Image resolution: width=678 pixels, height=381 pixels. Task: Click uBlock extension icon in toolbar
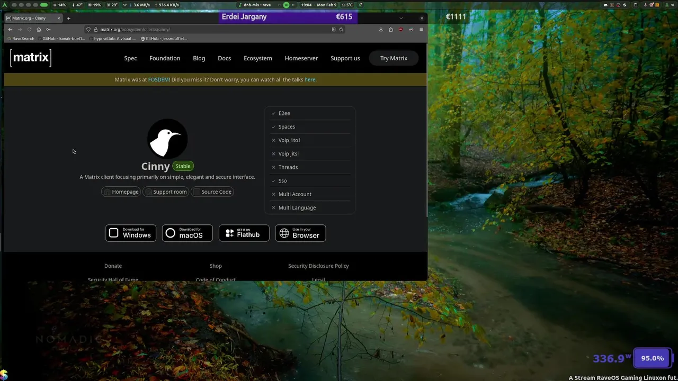pyautogui.click(x=400, y=30)
